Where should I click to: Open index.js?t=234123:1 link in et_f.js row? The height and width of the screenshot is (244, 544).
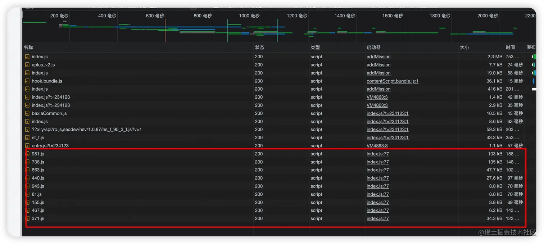click(387, 137)
